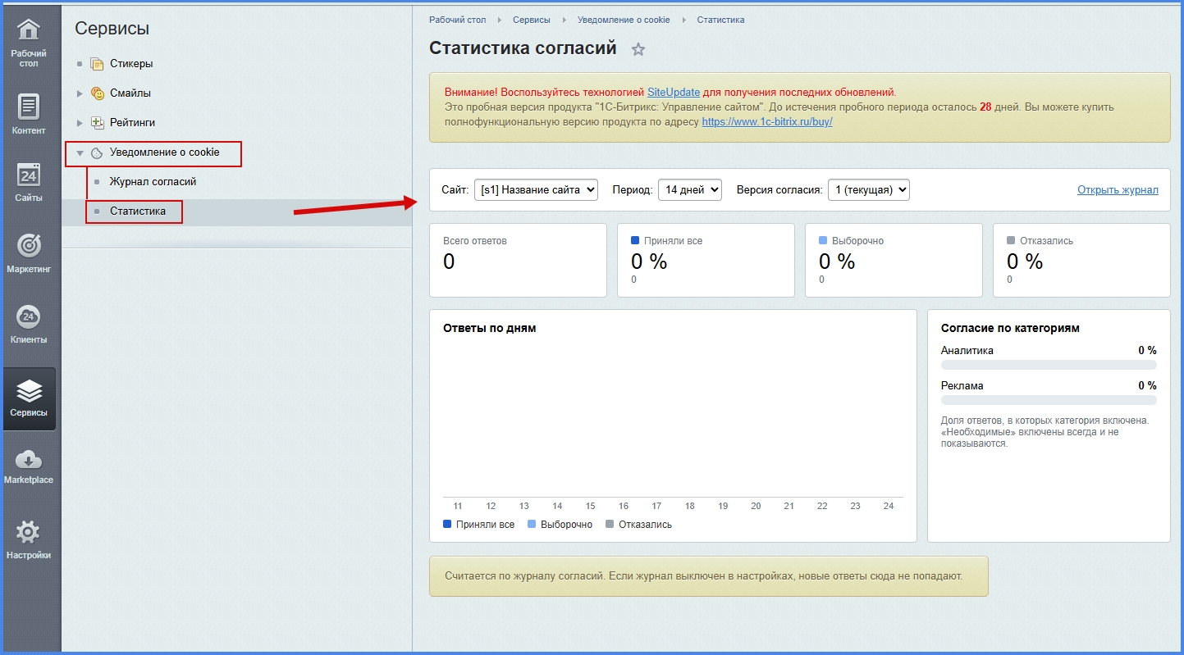Select Статистика in the services tree
Viewport: 1184px width, 655px height.
[138, 212]
